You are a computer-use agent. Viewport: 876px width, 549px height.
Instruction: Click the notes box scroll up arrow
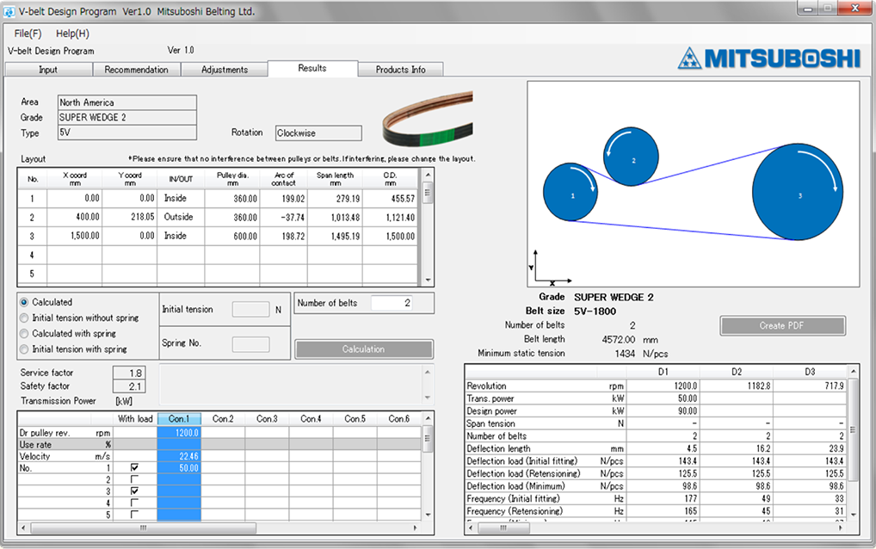428,372
